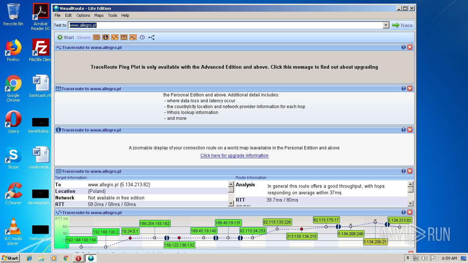Toggle the summary view icon in Views
The image size is (468, 263).
pos(97,37)
